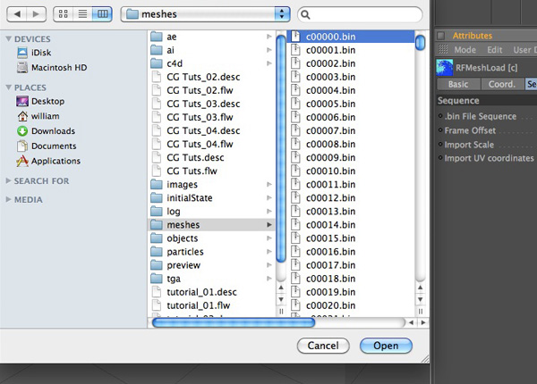Click the Open button
537x384 pixels.
386,346
